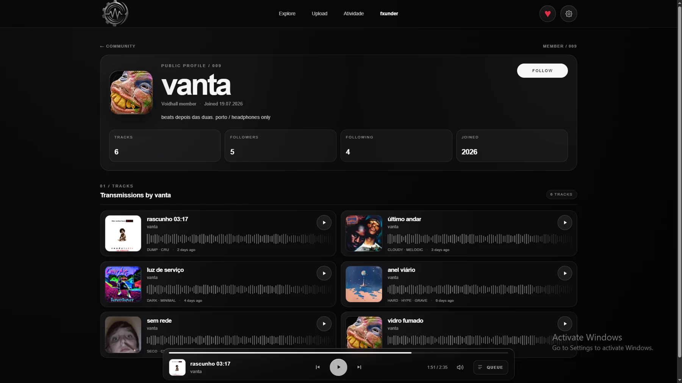682x383 pixels.
Task: Open the Queue panel
Action: click(x=491, y=367)
